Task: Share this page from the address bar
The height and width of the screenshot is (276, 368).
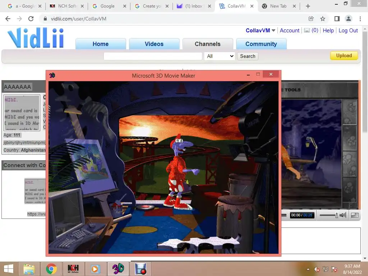Action: pyautogui.click(x=311, y=19)
